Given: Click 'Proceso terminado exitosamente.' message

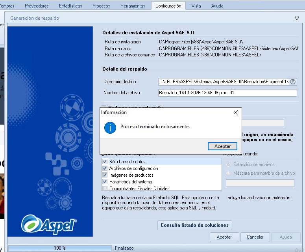Looking at the screenshot, I should point(155,127).
